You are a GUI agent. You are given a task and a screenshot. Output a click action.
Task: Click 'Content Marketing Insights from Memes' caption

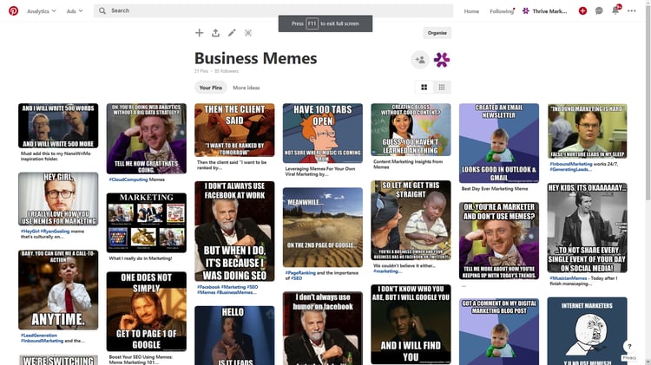[408, 164]
